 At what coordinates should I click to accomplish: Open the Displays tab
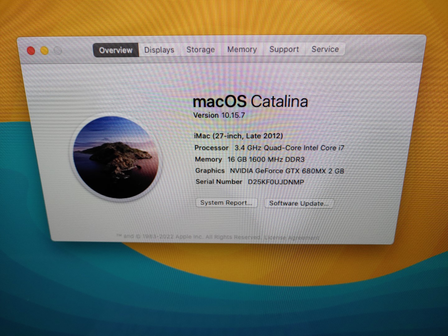pos(159,50)
